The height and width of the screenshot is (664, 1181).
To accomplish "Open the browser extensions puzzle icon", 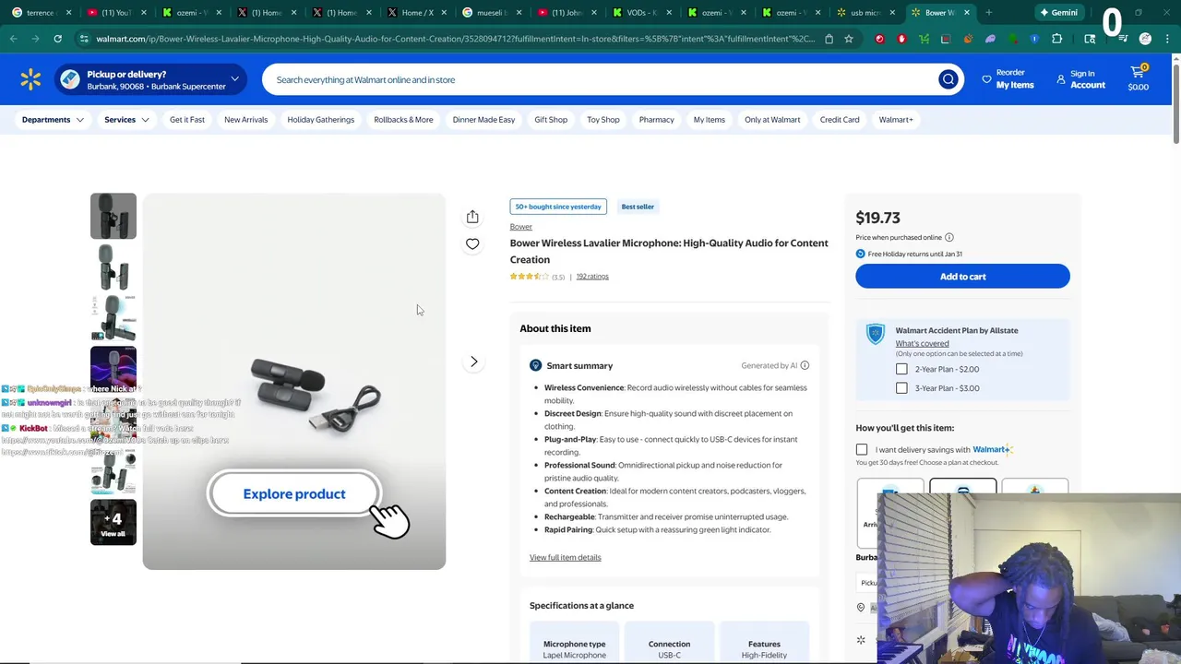I will (1056, 39).
